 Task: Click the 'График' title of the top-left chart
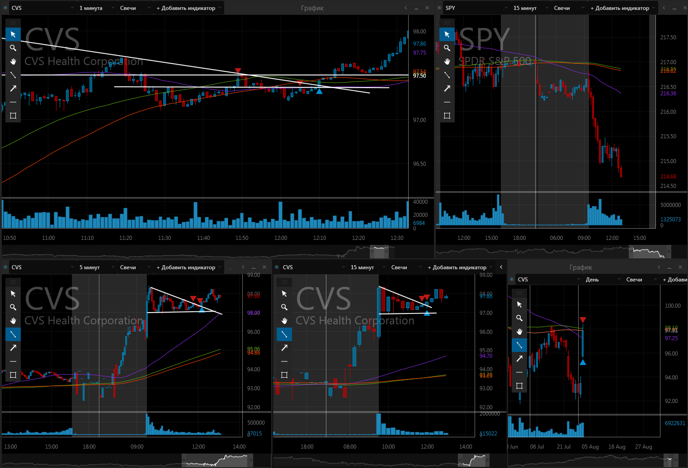tap(312, 8)
